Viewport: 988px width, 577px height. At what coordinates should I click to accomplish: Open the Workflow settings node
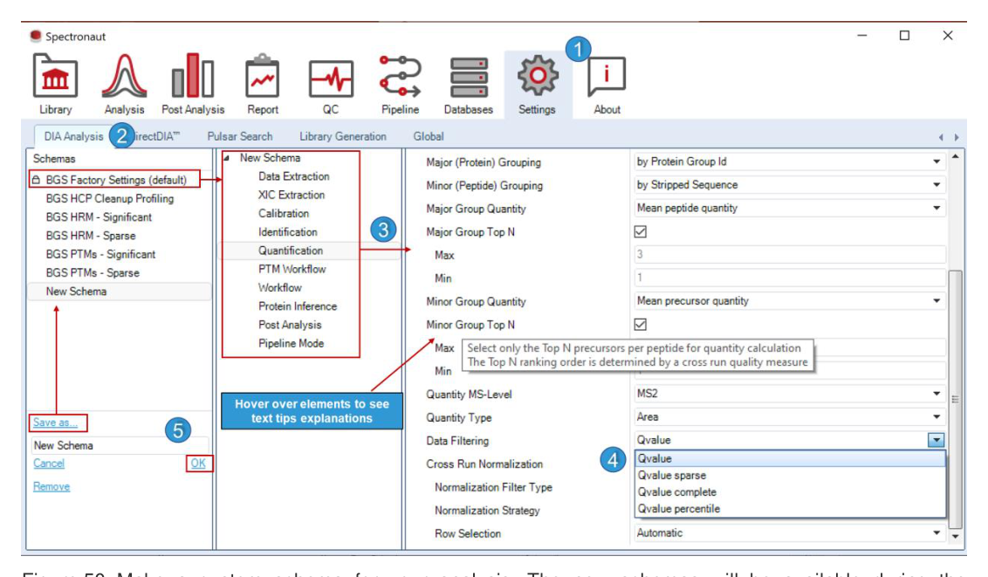(x=280, y=288)
